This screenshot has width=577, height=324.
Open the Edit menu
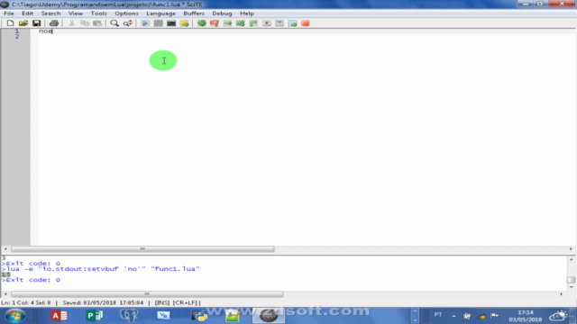27,13
